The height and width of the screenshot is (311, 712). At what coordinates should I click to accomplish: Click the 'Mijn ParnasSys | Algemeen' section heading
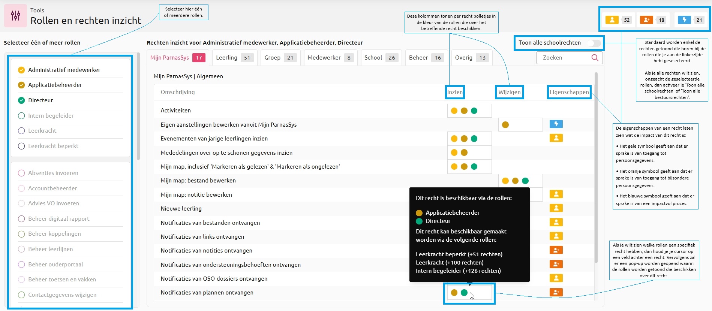click(x=188, y=76)
